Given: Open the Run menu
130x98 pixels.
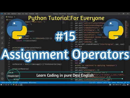Looking at the screenshot, I should pos(26,14).
